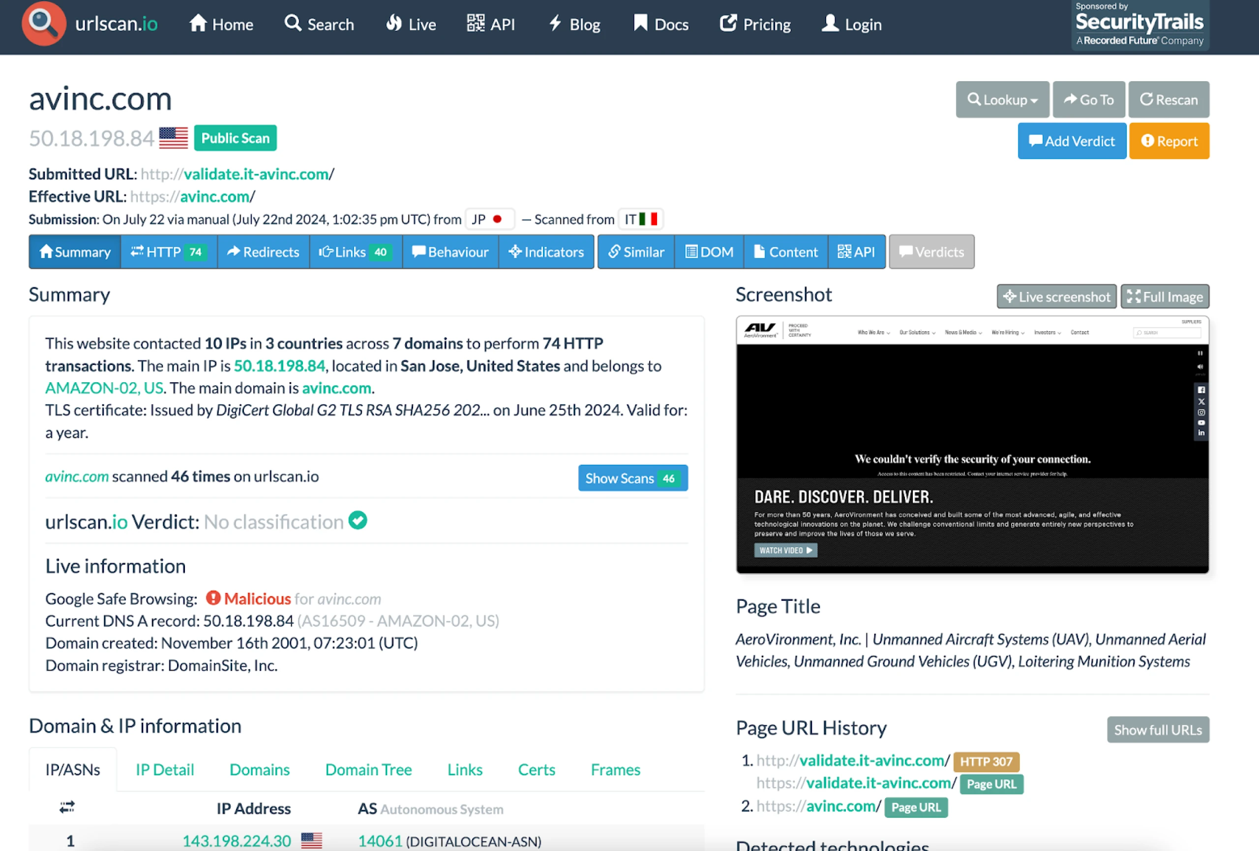
Task: Select the Summary tab
Action: coord(75,252)
